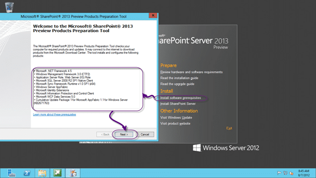Image resolution: width=316 pixels, height=178 pixels.
Task: Select 'Microsoft WCF Data Services 5.0' line
Action: 54,97
